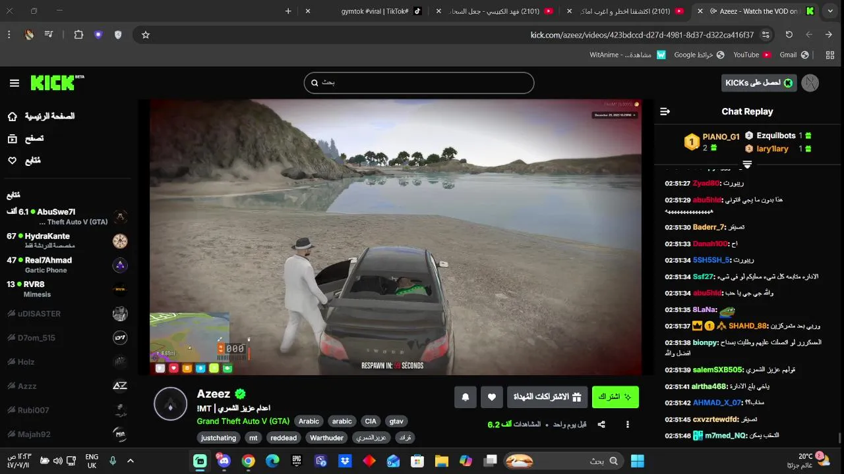This screenshot has height=474, width=844.
Task: Open AbuSwe7l channel in sidebar
Action: pyautogui.click(x=66, y=217)
